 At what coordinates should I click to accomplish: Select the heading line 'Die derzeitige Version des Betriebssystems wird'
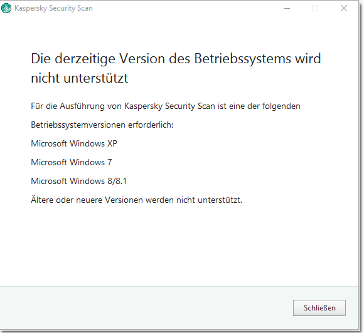(x=176, y=59)
